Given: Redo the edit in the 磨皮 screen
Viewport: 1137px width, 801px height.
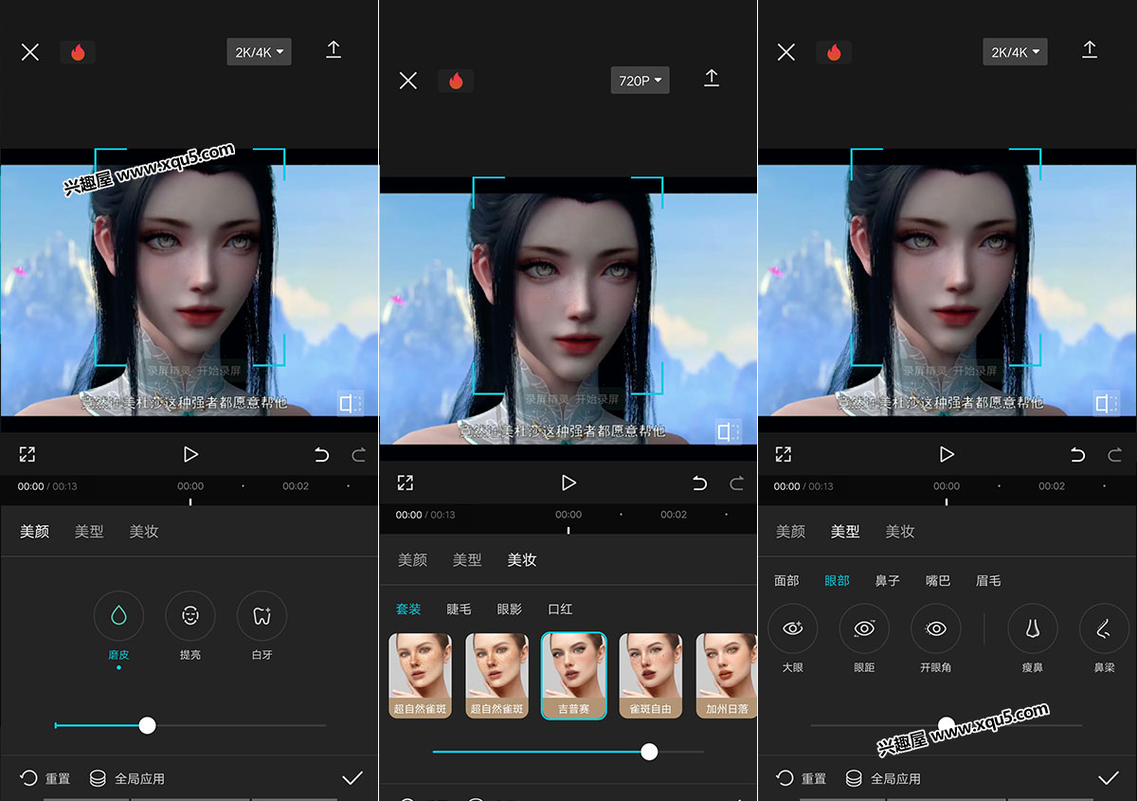Looking at the screenshot, I should [x=358, y=455].
